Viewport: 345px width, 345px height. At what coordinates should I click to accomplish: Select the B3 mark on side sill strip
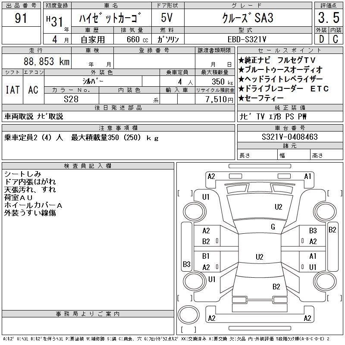[187, 264]
